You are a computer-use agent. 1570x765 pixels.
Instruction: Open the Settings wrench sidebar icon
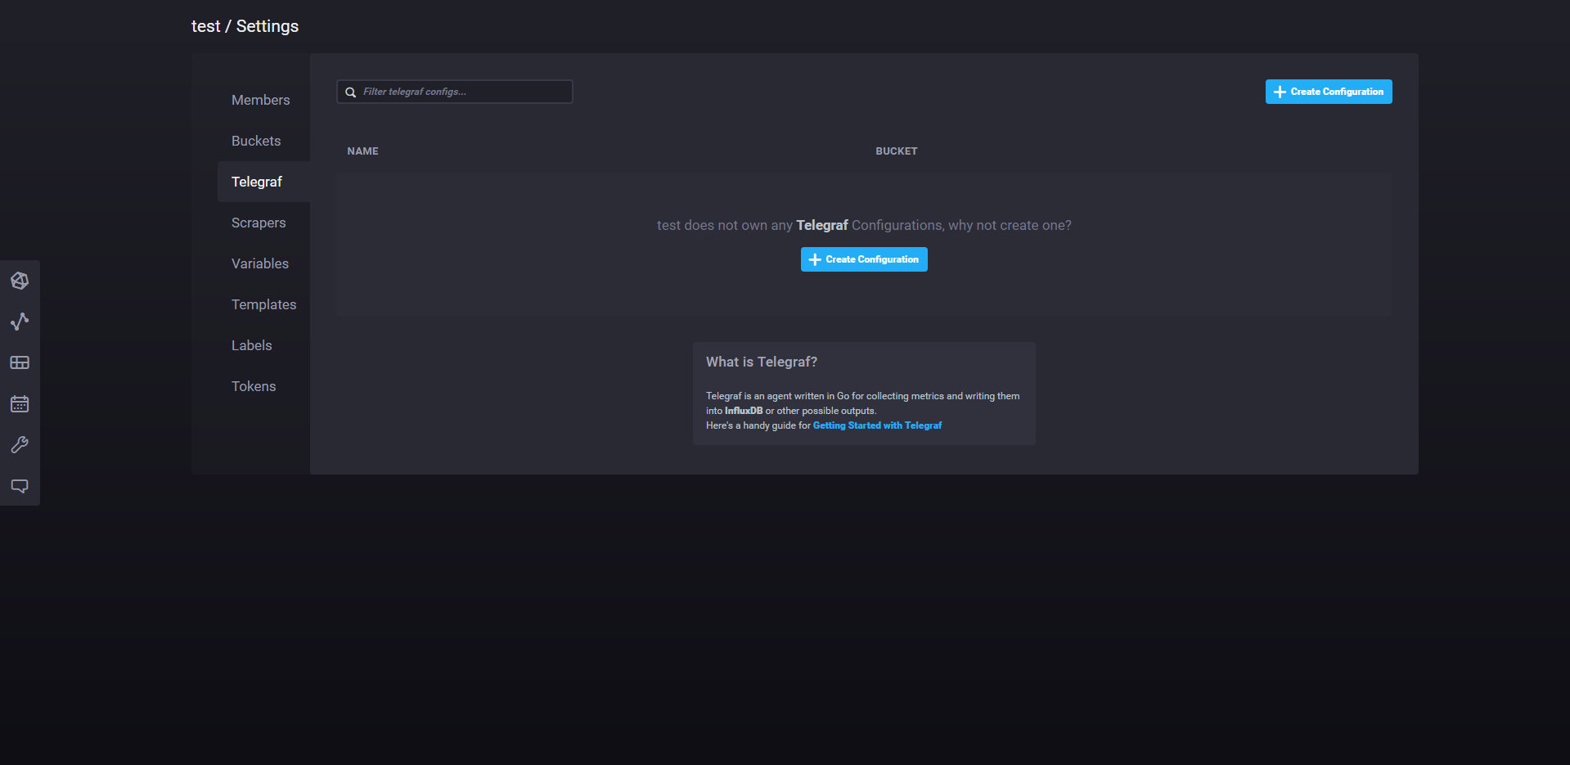pyautogui.click(x=20, y=444)
